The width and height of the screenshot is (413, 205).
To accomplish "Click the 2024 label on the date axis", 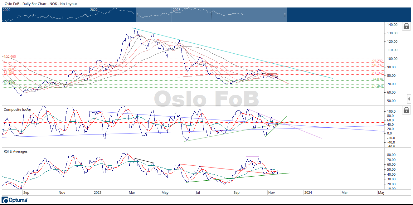I will tap(309, 193).
